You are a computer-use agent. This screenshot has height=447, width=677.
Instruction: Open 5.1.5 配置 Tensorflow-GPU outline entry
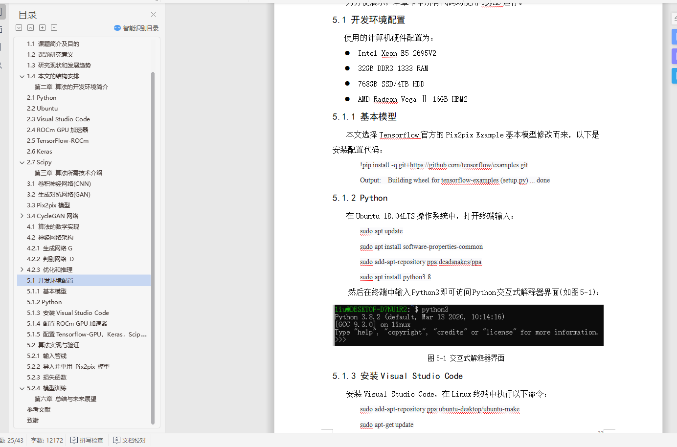click(x=87, y=335)
